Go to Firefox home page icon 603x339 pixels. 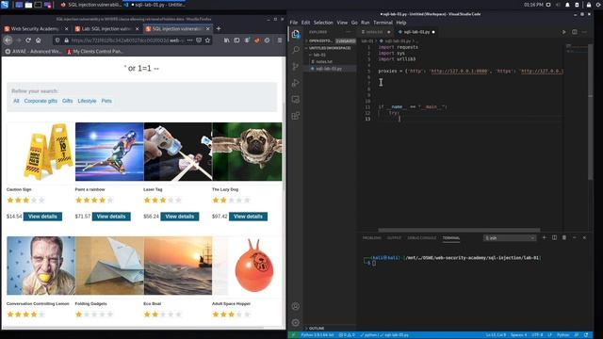pos(38,40)
